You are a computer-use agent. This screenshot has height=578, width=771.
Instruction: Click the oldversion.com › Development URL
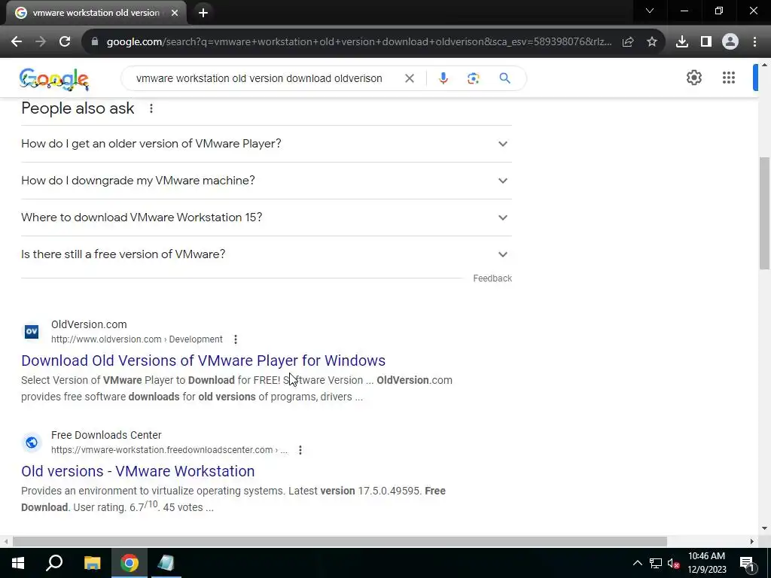137,339
